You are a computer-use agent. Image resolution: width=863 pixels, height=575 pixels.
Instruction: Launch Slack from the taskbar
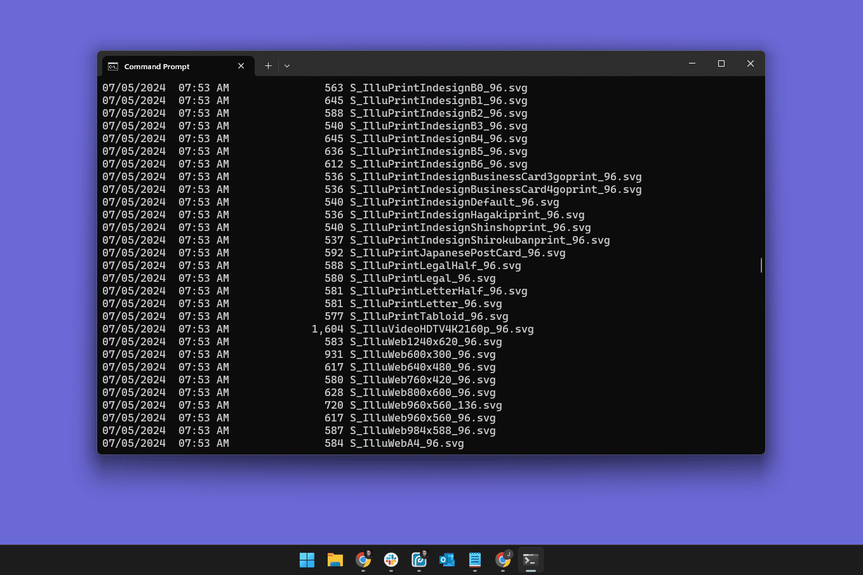click(391, 560)
